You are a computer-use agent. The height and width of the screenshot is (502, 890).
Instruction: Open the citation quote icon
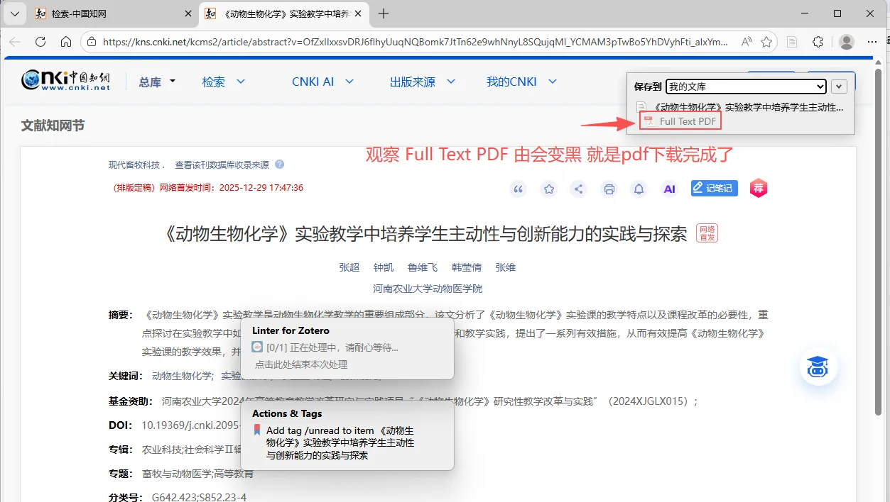(518, 188)
